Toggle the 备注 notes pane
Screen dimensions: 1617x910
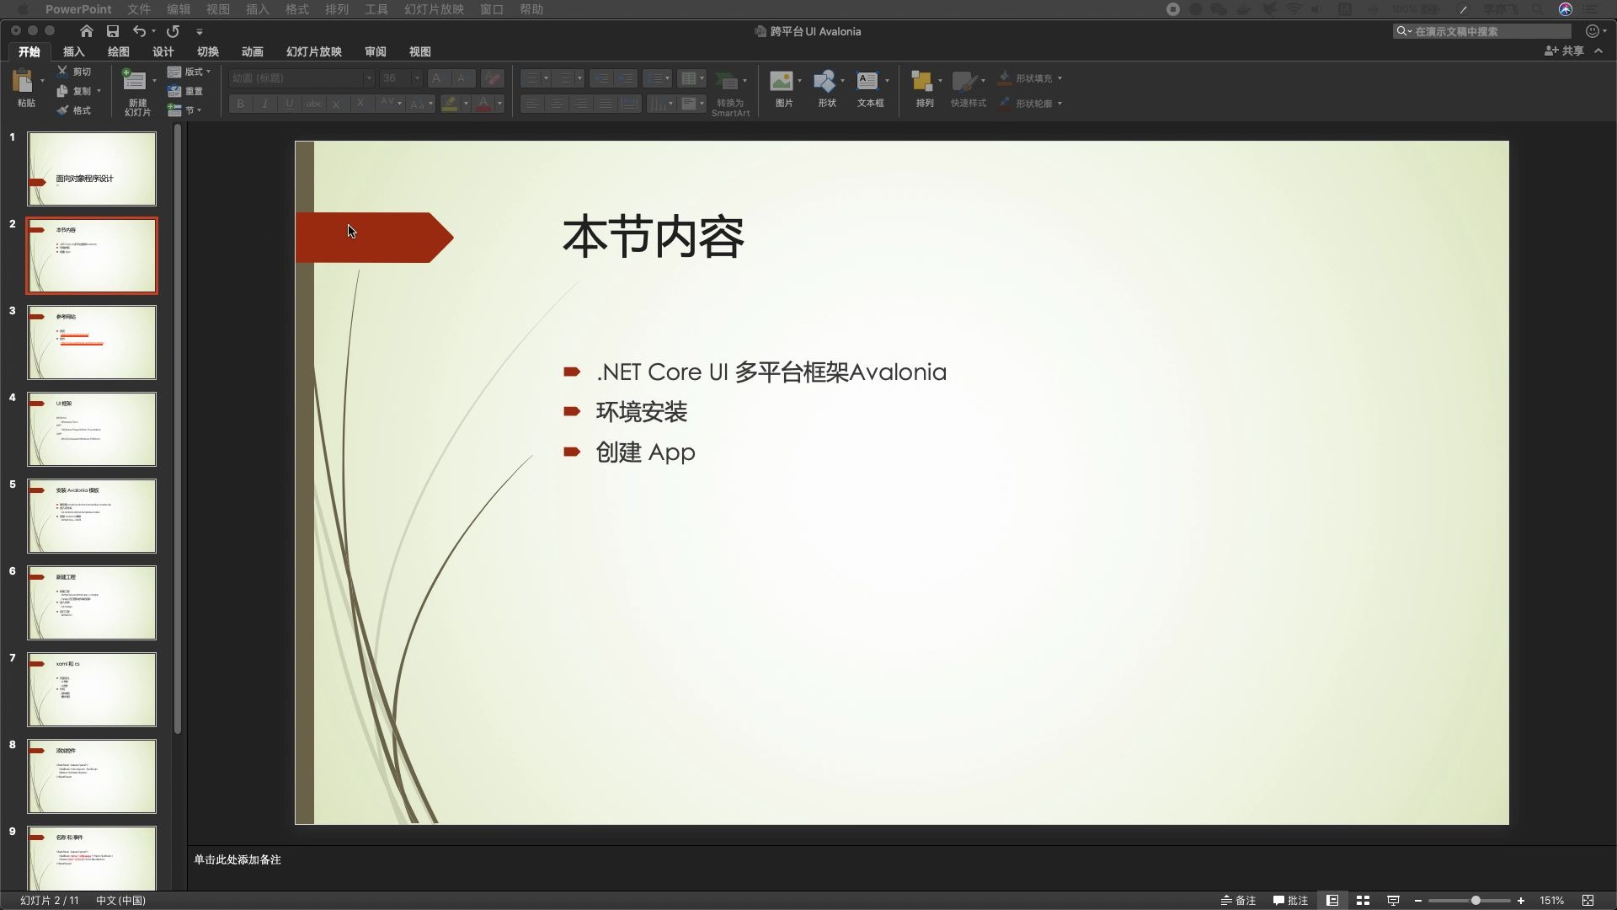pos(1238,901)
